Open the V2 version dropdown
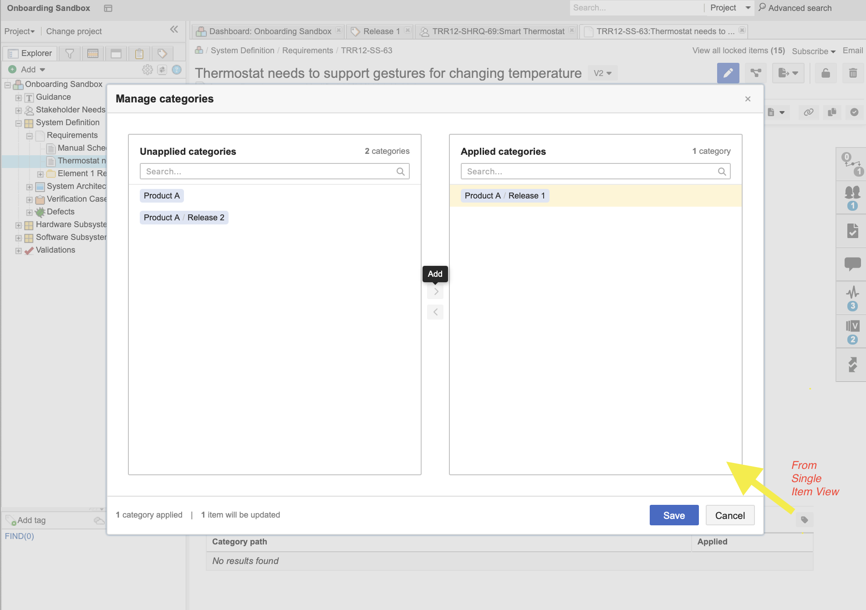 pos(602,73)
